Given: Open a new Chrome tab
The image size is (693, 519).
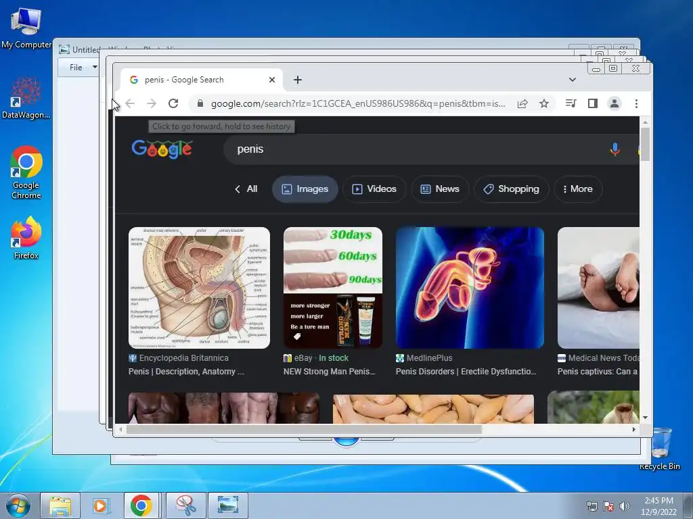Looking at the screenshot, I should (x=298, y=80).
